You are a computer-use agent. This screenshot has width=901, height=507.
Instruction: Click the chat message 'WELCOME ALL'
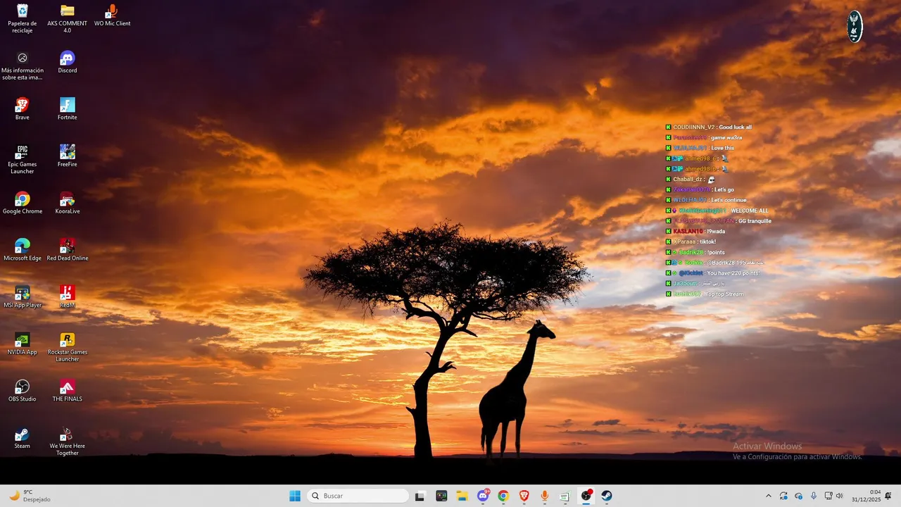[x=750, y=211]
